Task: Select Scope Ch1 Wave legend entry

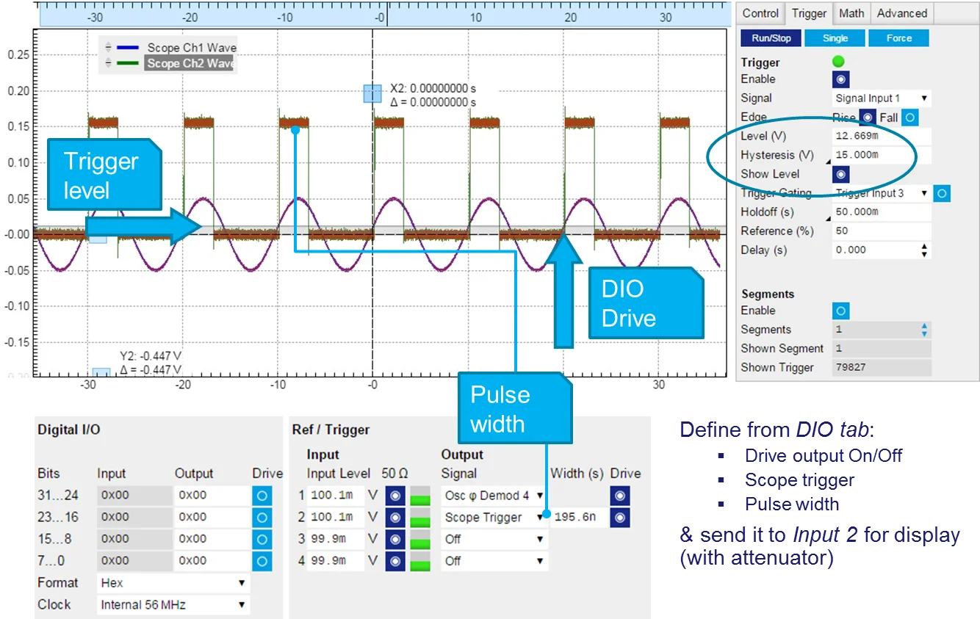Action: point(191,48)
